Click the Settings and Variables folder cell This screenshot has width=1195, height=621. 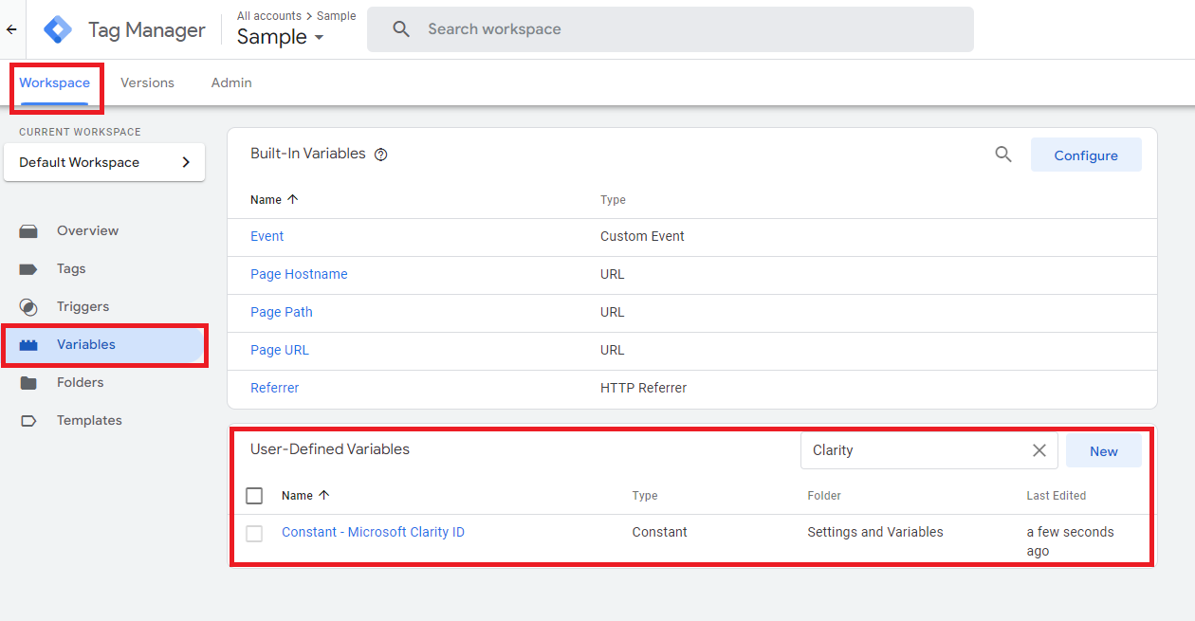(875, 532)
